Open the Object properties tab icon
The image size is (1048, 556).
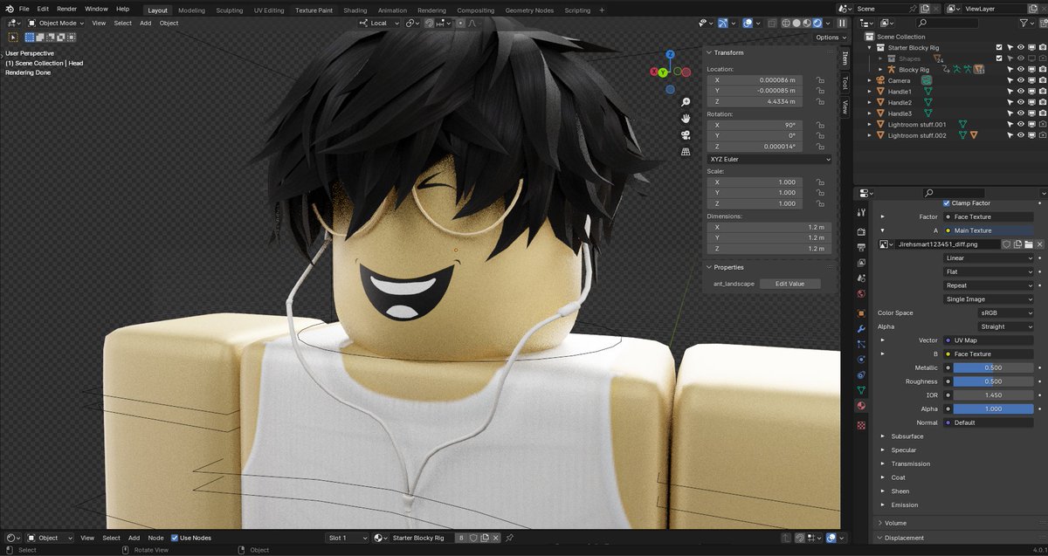861,312
